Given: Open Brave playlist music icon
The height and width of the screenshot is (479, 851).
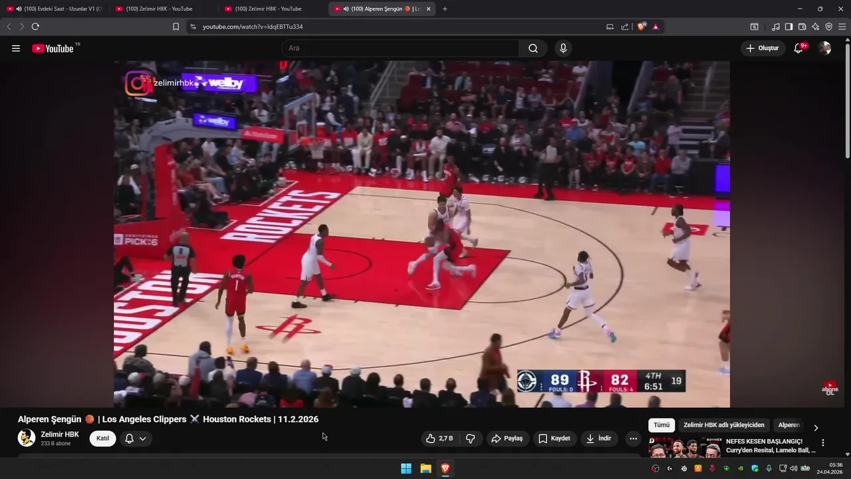Looking at the screenshot, I should (x=776, y=27).
